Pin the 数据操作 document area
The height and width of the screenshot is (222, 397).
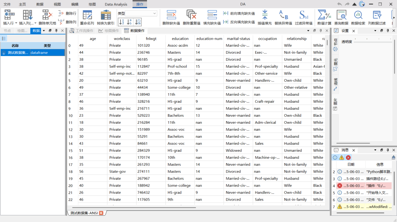(321, 31)
